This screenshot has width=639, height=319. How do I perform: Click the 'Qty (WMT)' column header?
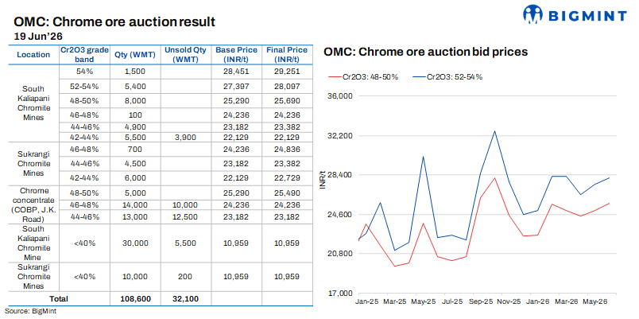135,56
